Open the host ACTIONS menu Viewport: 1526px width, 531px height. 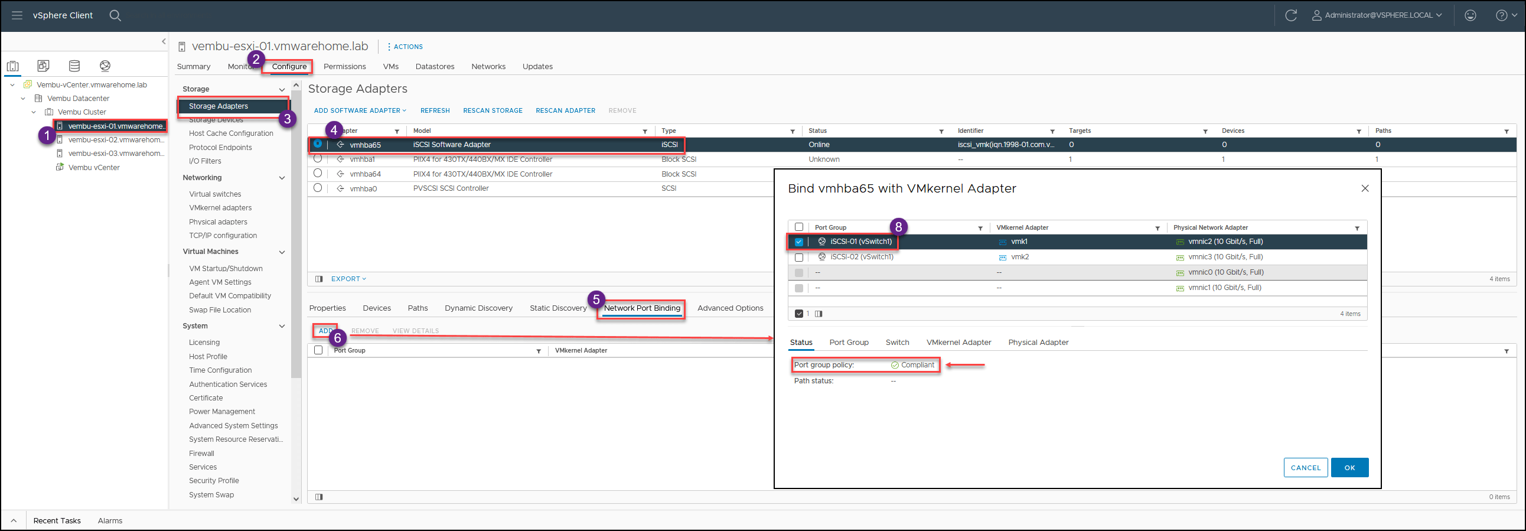pyautogui.click(x=405, y=47)
